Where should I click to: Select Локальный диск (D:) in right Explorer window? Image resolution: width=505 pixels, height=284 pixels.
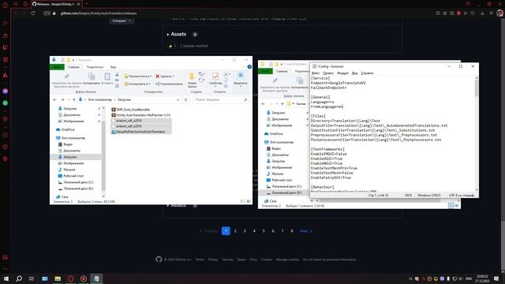point(283,192)
